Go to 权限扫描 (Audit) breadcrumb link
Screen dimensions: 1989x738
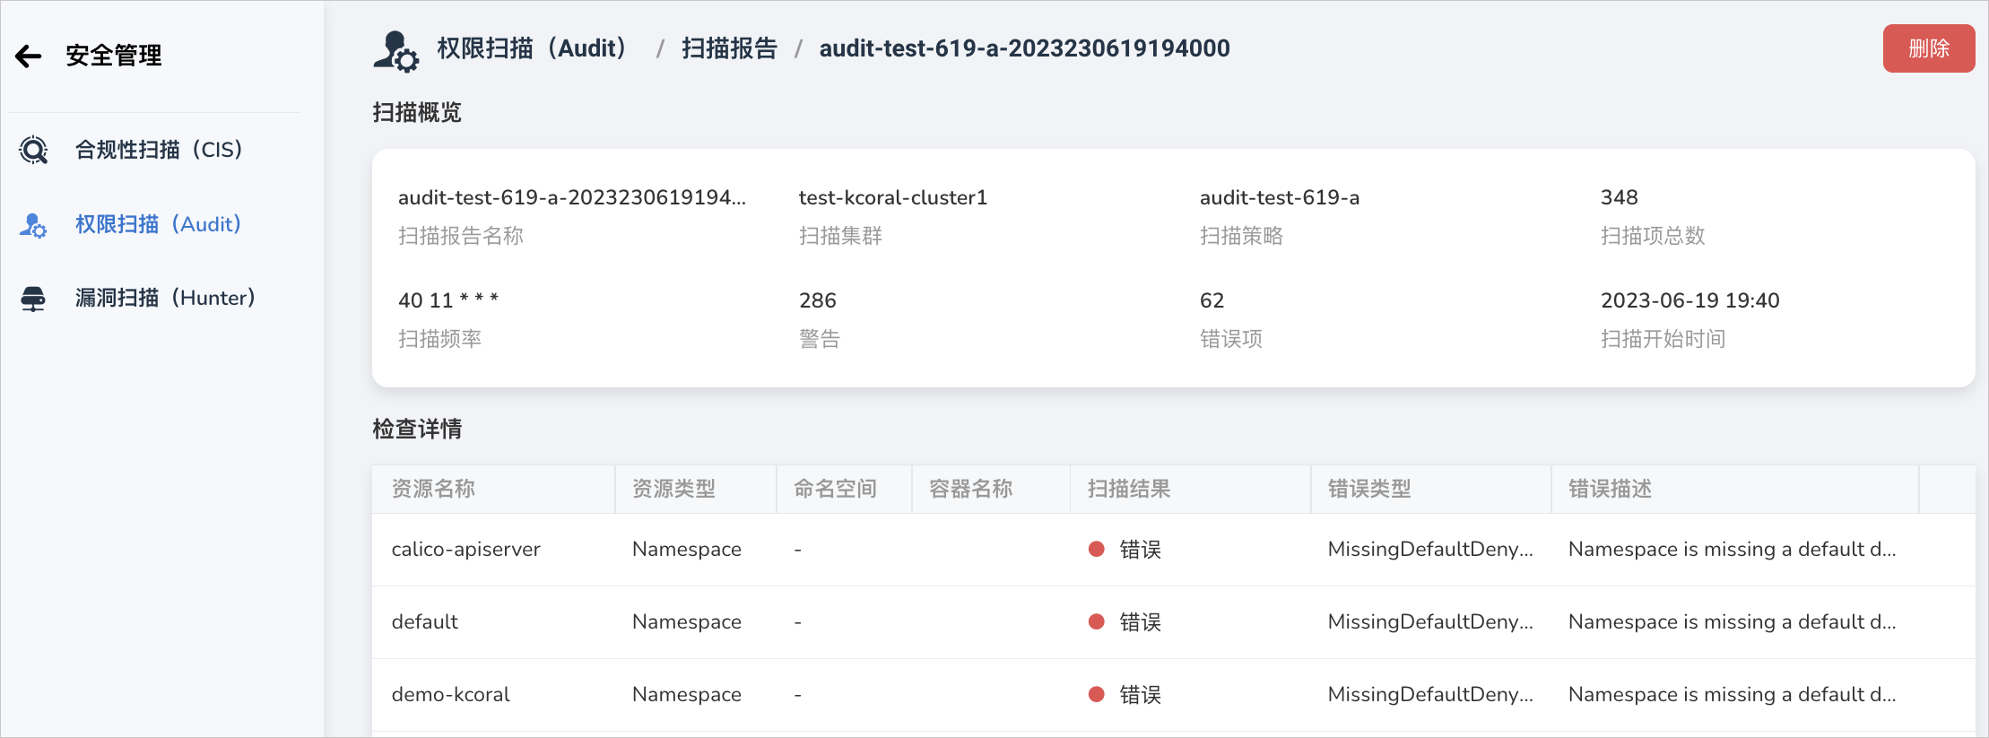531,48
